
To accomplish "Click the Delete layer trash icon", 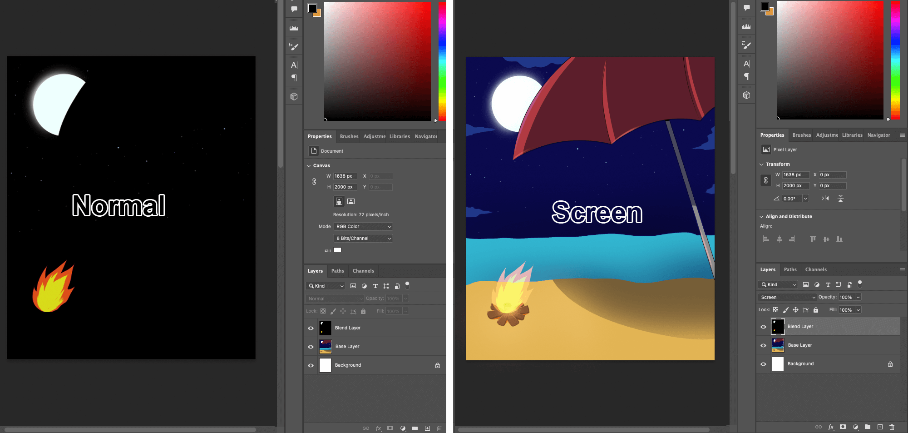I will tap(439, 428).
